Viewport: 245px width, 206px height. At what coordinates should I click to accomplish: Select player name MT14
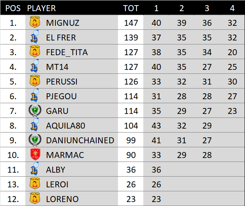point(57,67)
